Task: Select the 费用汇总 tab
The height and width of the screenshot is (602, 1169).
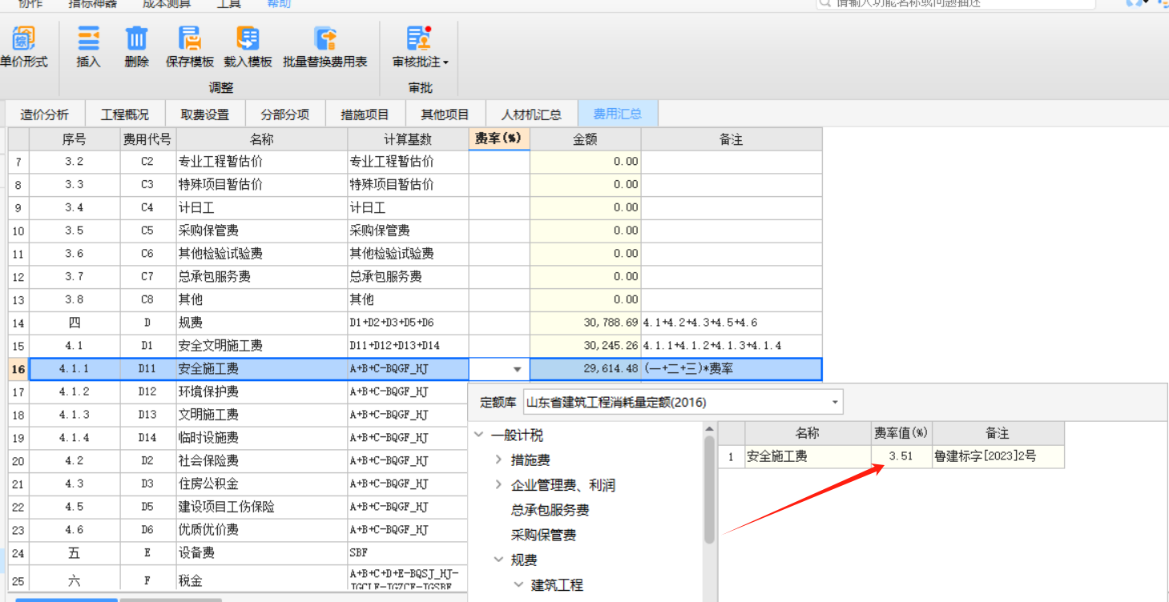Action: pyautogui.click(x=618, y=114)
